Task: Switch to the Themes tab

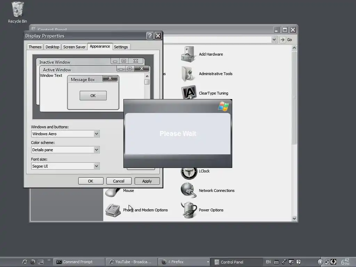Action: pyautogui.click(x=35, y=47)
